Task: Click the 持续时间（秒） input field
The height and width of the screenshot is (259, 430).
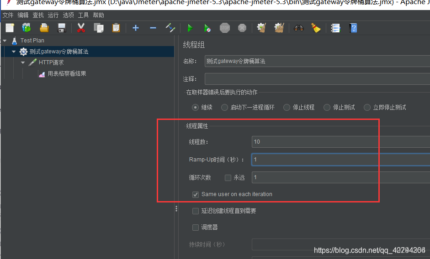Action: [341, 244]
